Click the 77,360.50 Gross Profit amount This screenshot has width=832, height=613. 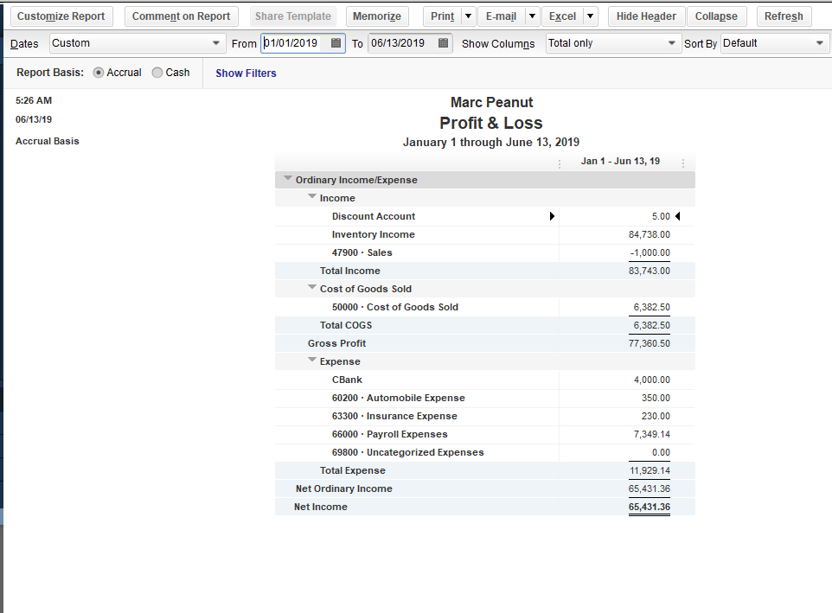click(649, 343)
